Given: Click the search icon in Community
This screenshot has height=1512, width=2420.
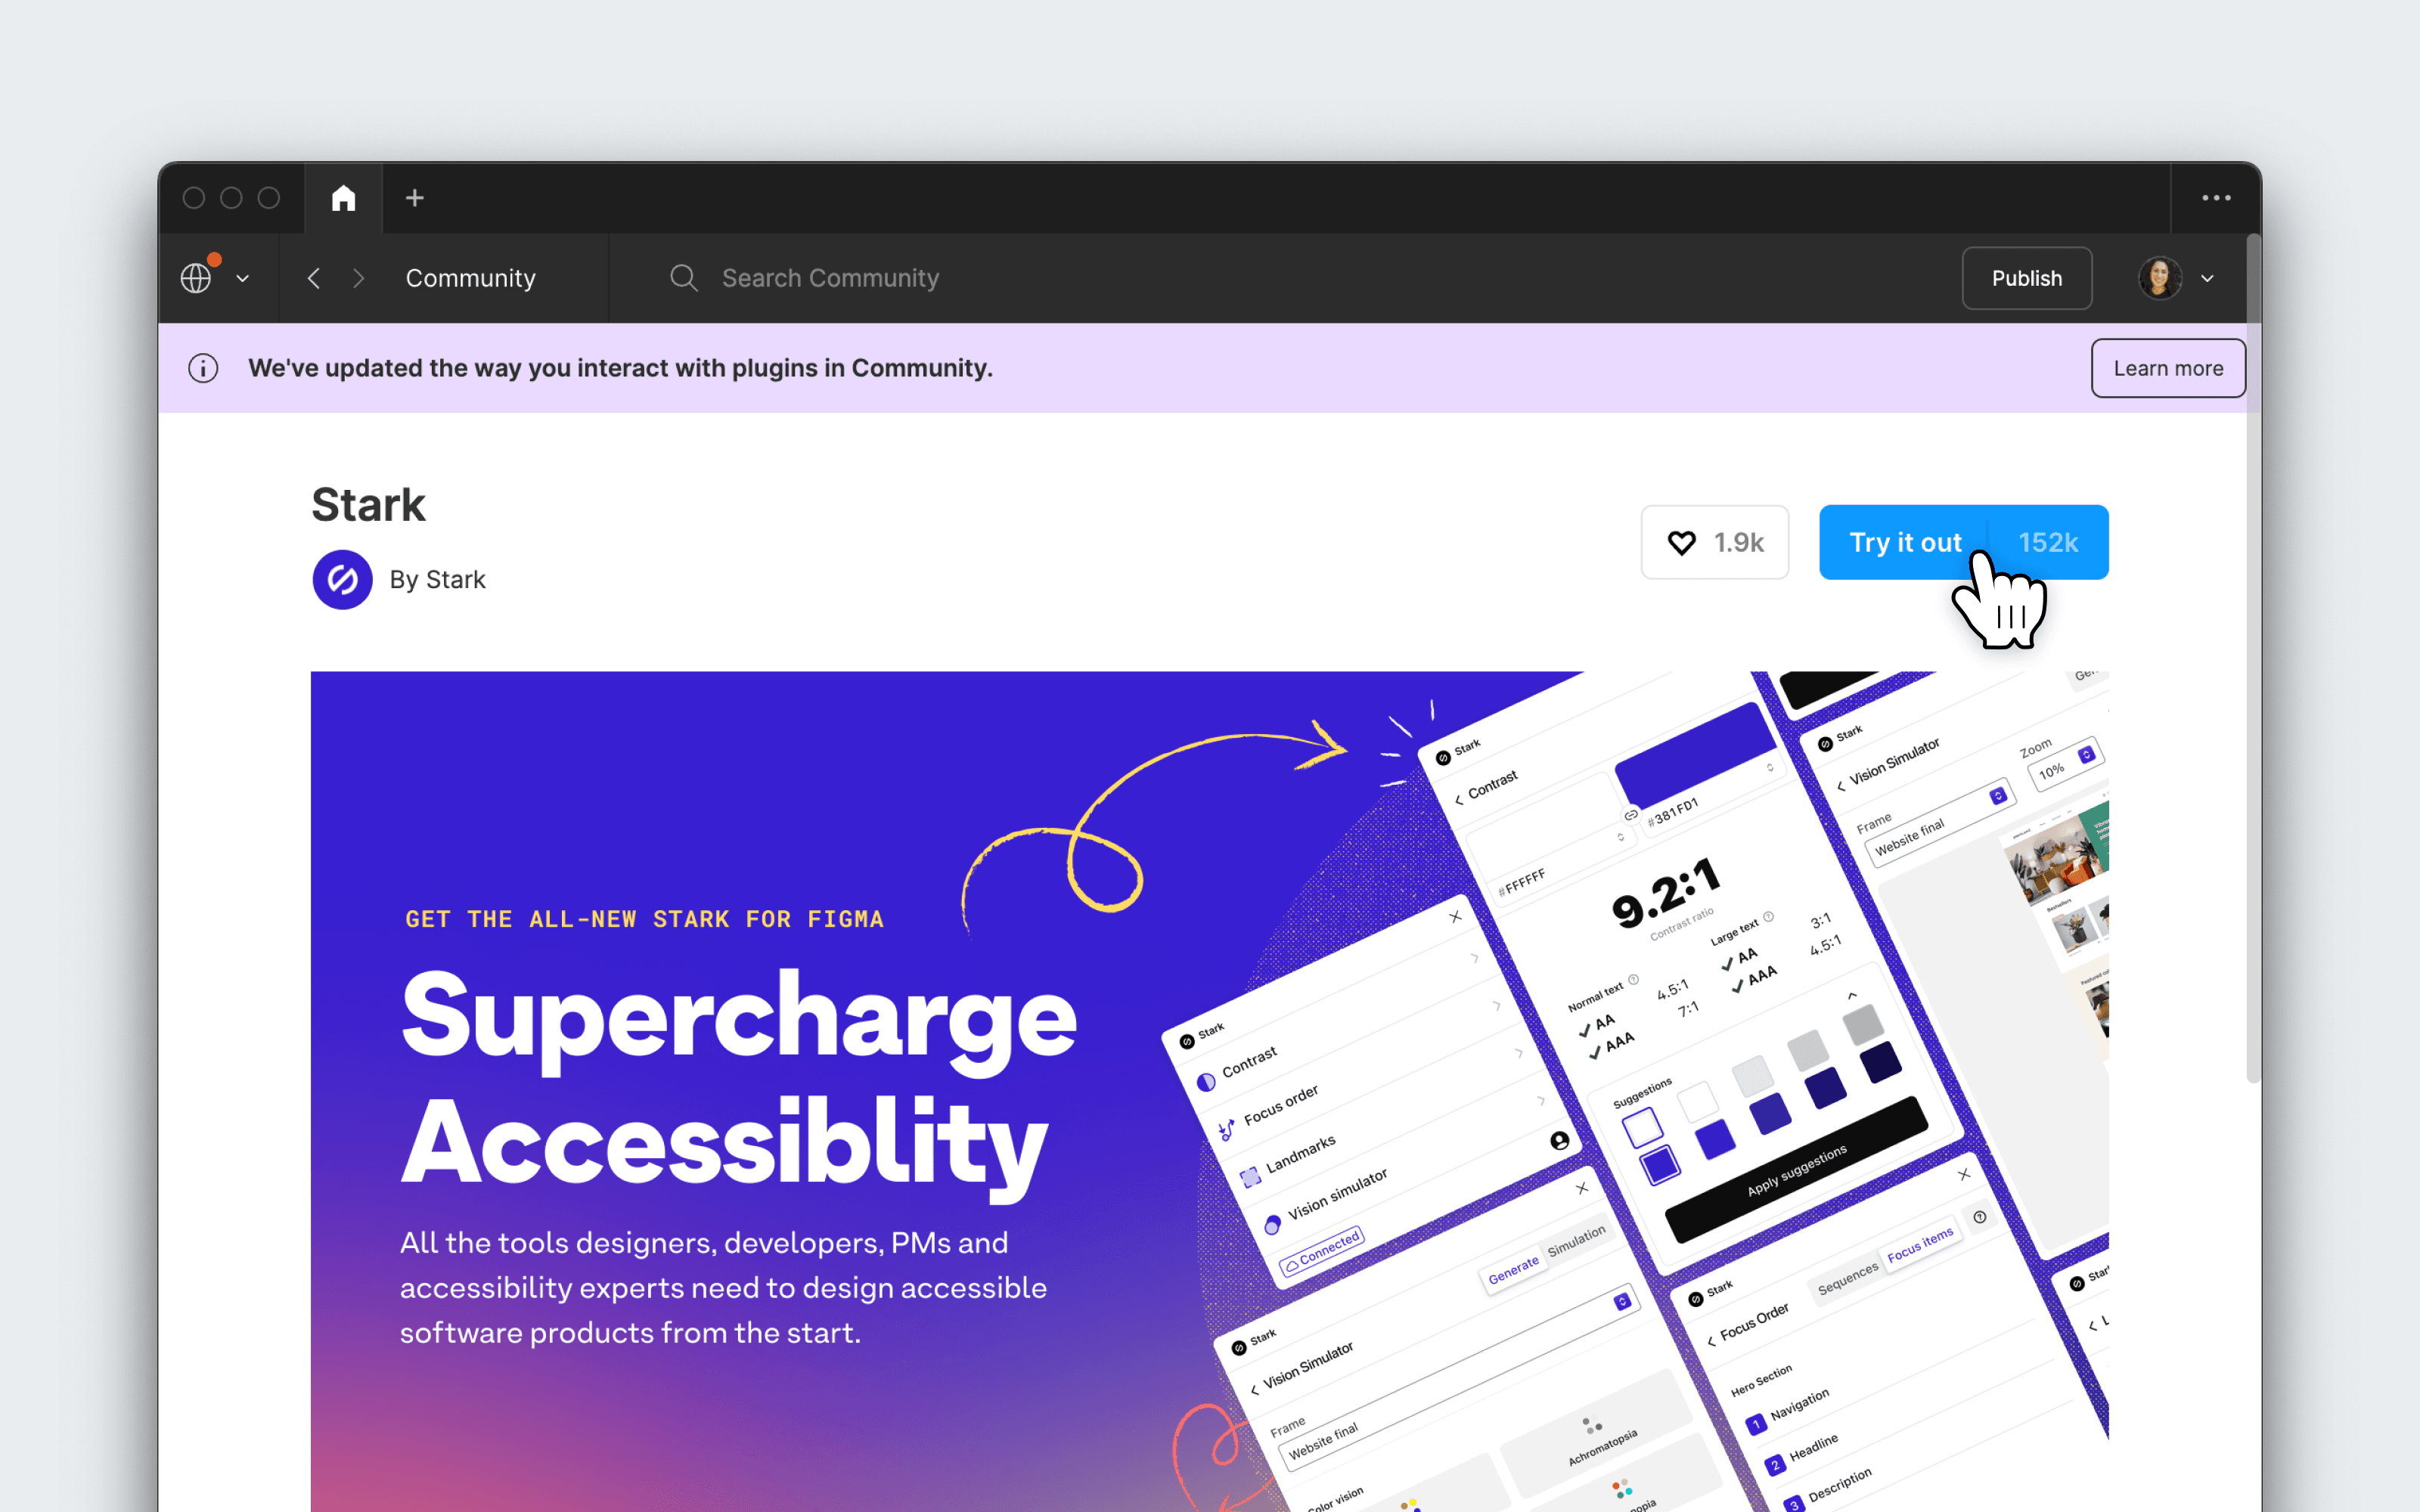Looking at the screenshot, I should [x=684, y=277].
